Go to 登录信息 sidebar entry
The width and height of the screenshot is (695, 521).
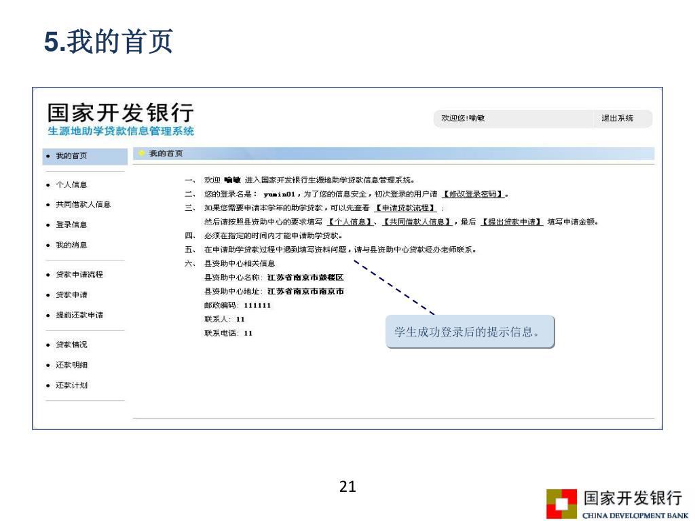(x=71, y=225)
